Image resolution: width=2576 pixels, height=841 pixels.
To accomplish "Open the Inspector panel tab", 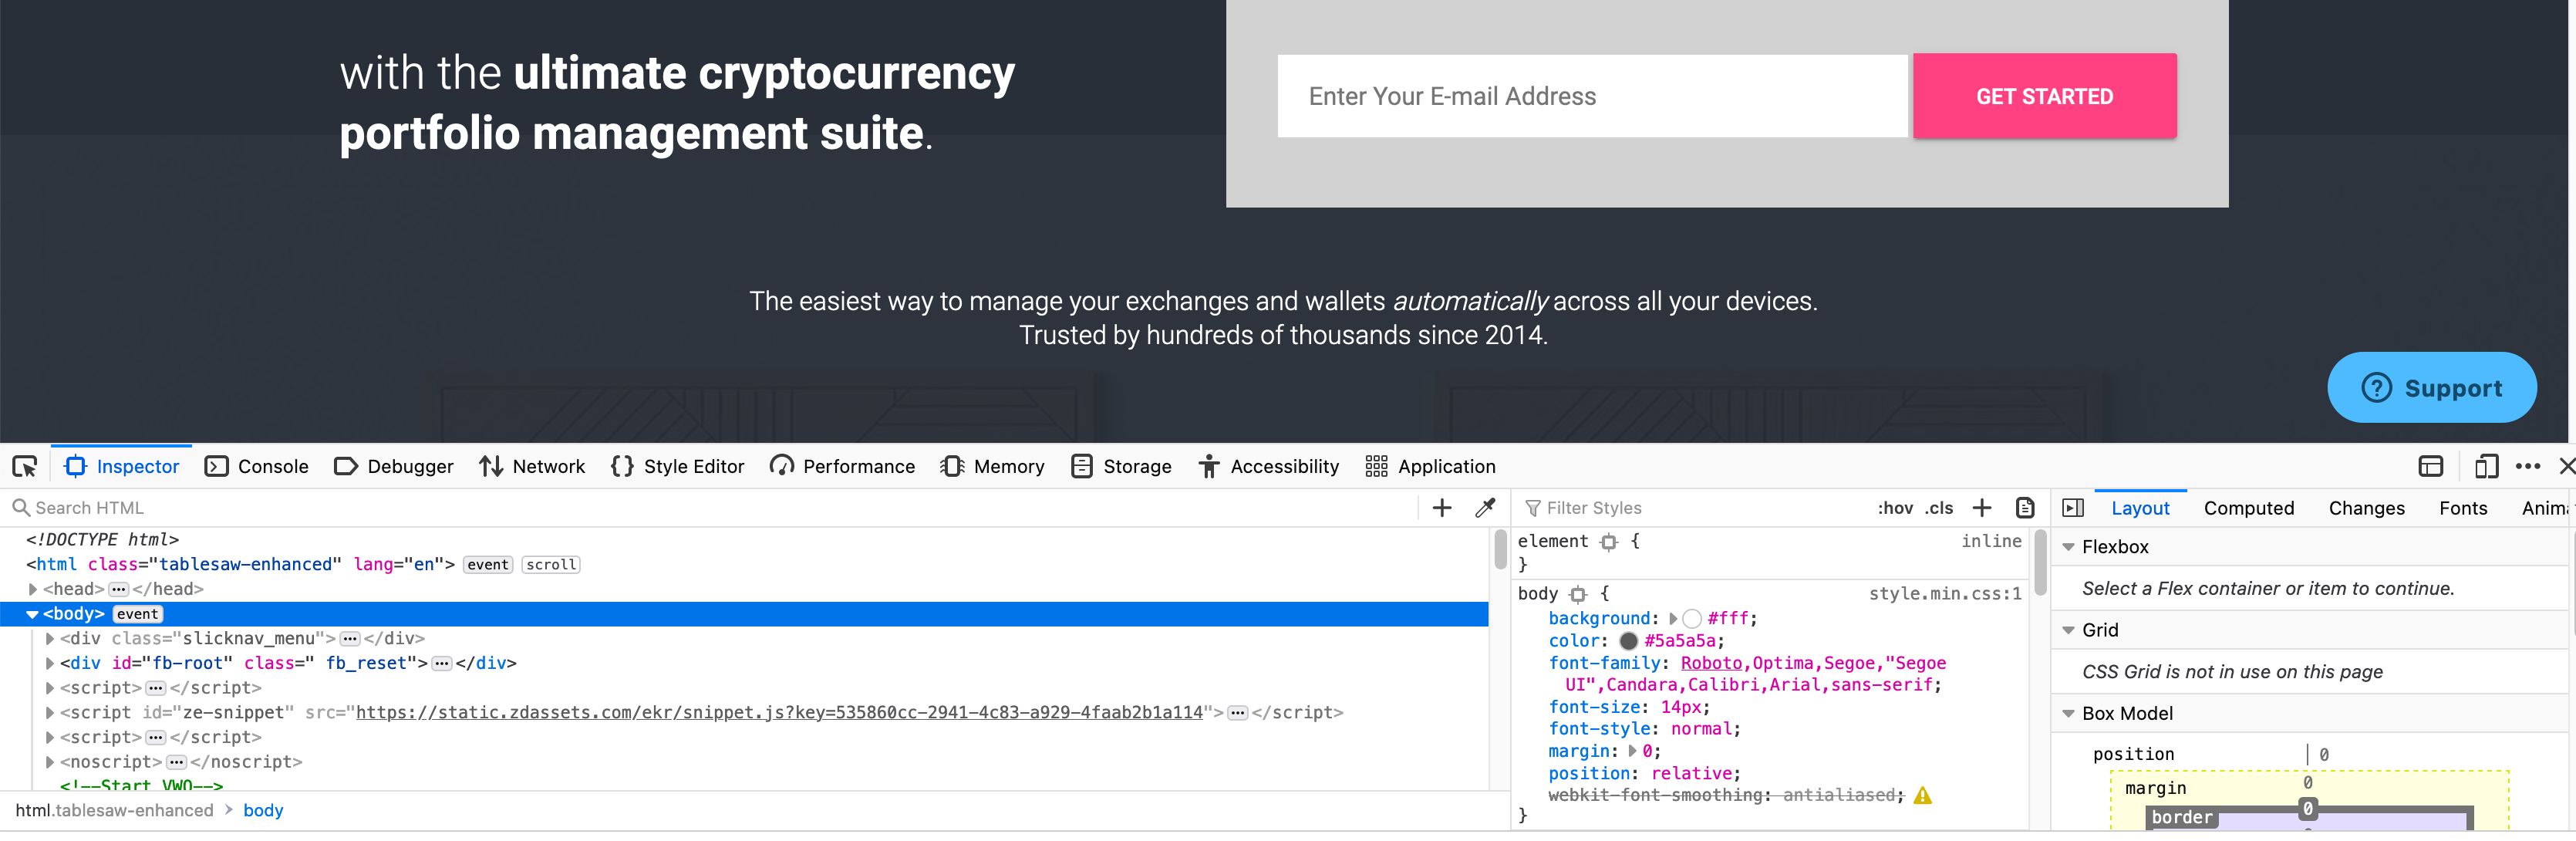I will tap(122, 466).
